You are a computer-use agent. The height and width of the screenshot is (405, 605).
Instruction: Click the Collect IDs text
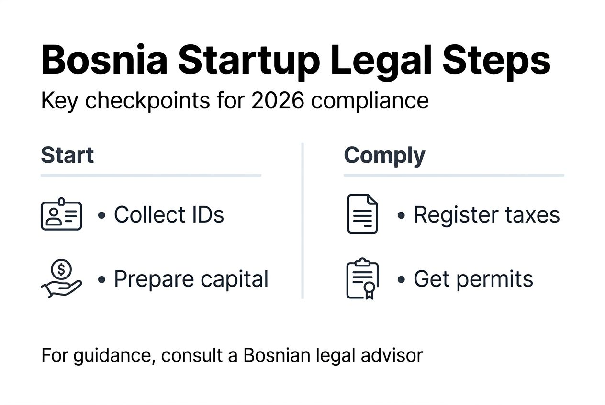coord(168,215)
